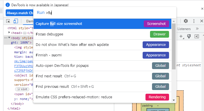
Task: Click the head ellipsis expand badge
Action: pyautogui.click(x=25, y=33)
